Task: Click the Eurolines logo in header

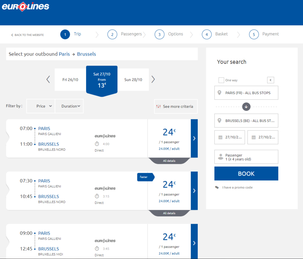Action: click(25, 7)
